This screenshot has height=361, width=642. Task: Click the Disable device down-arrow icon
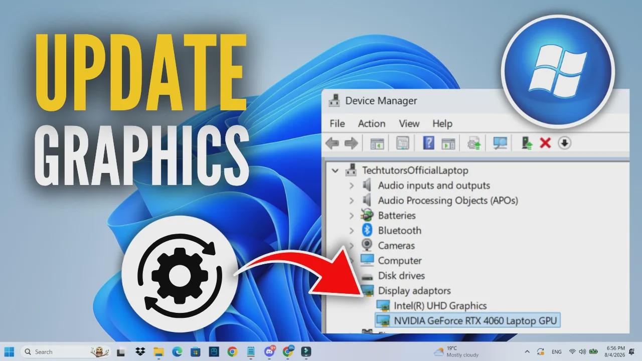tap(564, 143)
